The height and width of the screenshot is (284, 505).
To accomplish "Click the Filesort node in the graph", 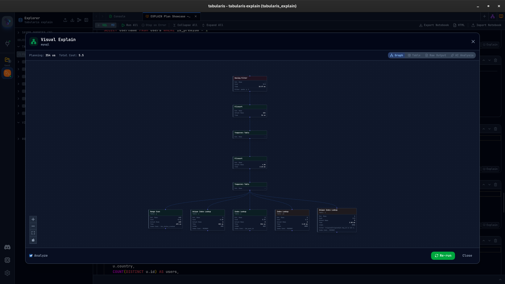I will (250, 111).
